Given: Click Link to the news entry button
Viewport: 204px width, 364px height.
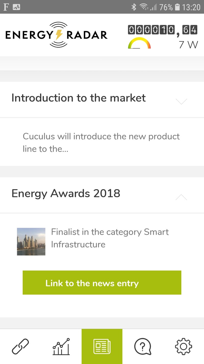Looking at the screenshot, I should pyautogui.click(x=102, y=283).
